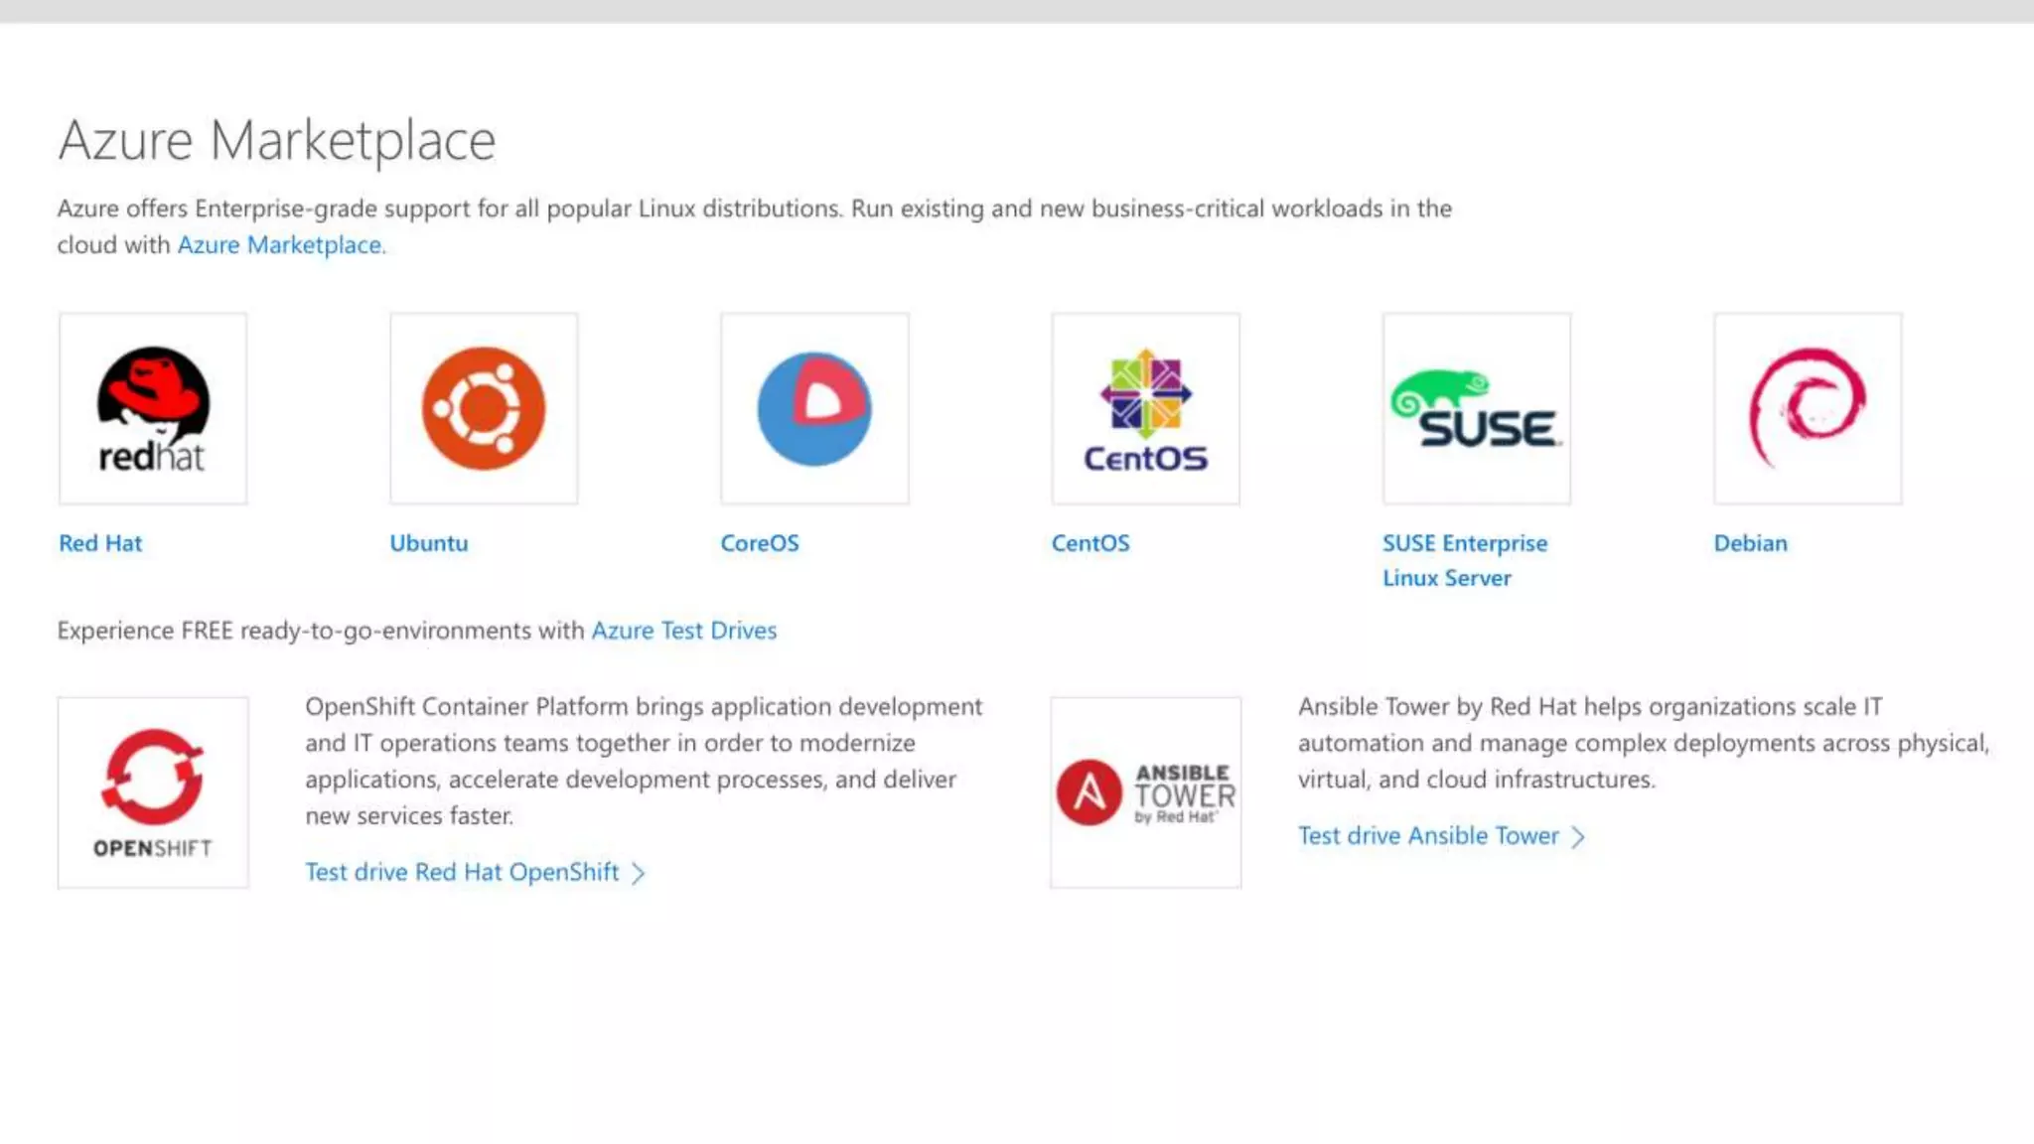The height and width of the screenshot is (1144, 2034).
Task: Click the CoreOS logo tile
Action: (814, 408)
